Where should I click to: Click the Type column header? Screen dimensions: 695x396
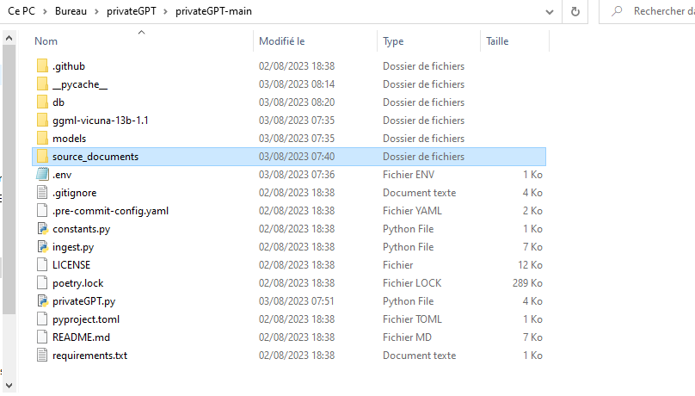point(393,41)
